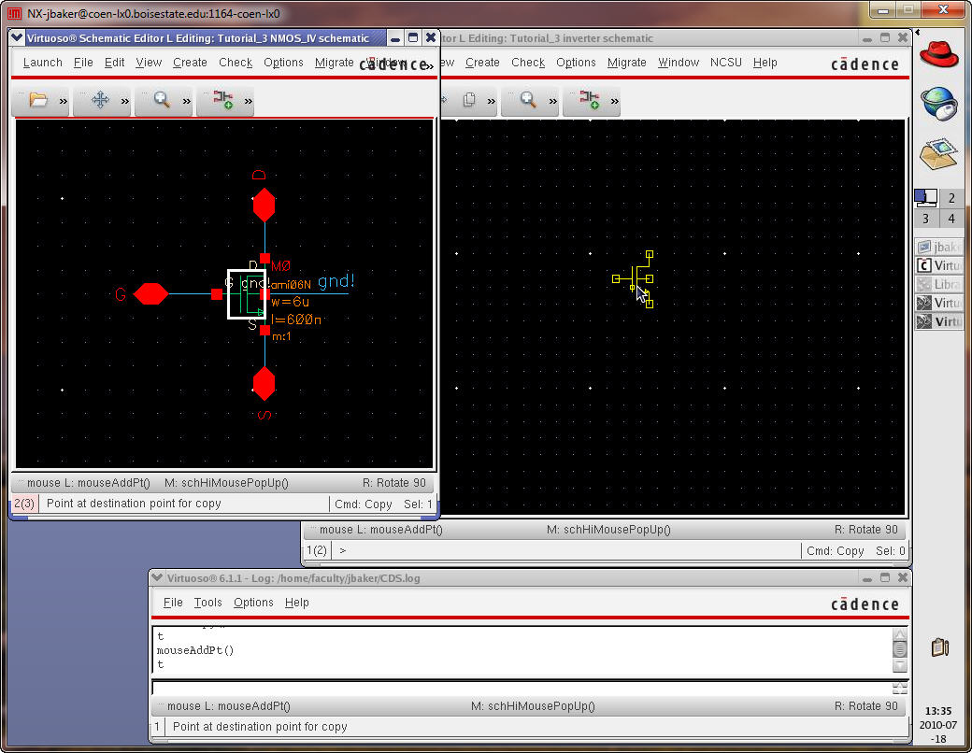The image size is (972, 753).
Task: Click create instance icon in NMOS_IV toolbar
Action: pyautogui.click(x=223, y=100)
